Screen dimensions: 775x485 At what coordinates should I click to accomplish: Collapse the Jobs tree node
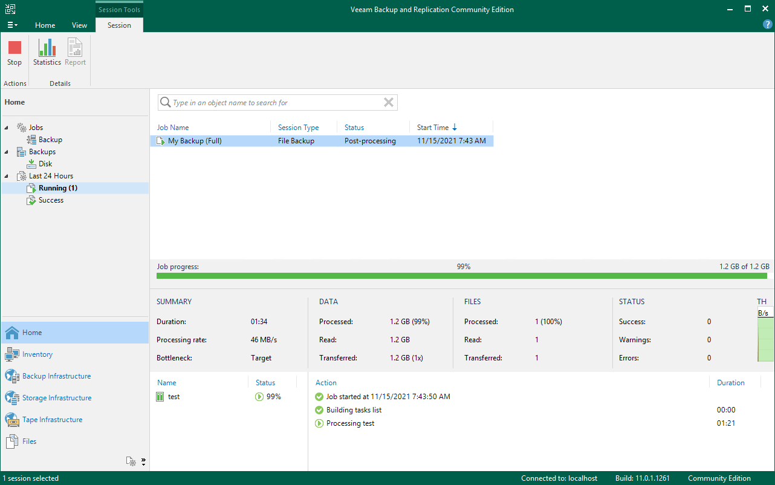click(x=7, y=128)
